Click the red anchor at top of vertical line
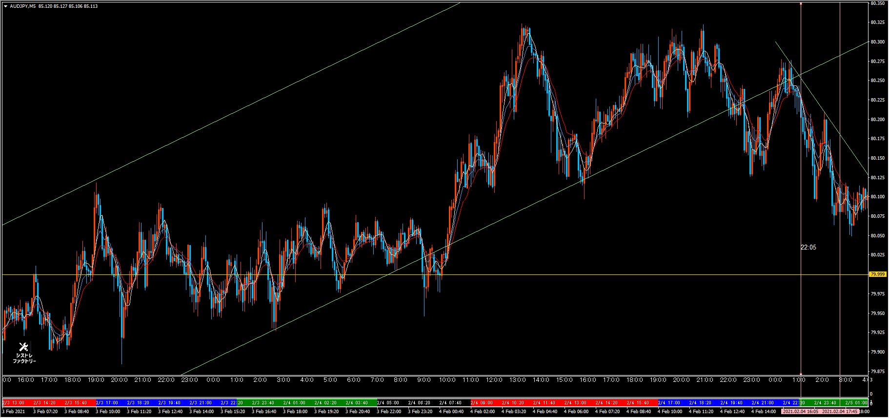889x418 pixels. pyautogui.click(x=801, y=3)
